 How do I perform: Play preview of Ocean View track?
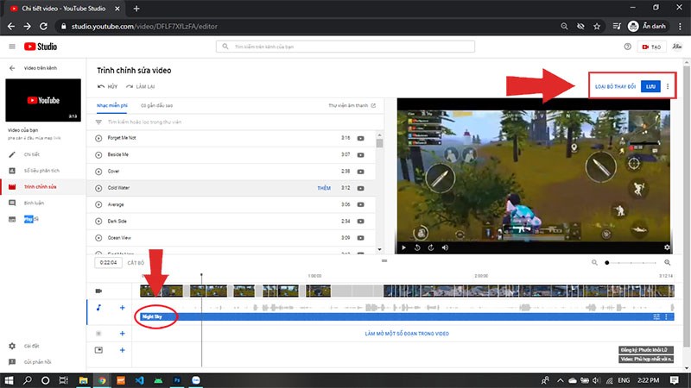[x=98, y=238]
